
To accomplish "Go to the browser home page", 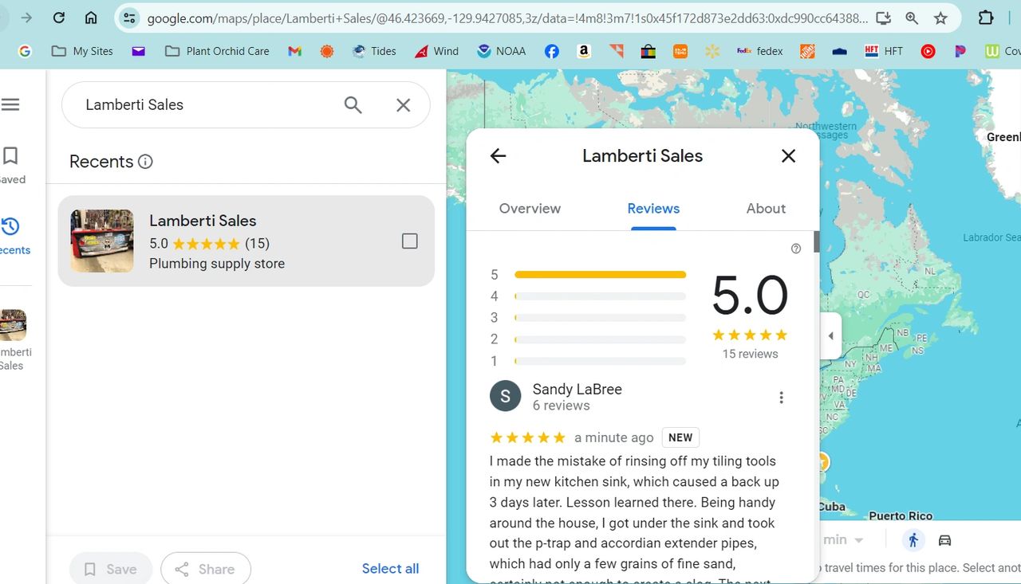I will pos(91,18).
